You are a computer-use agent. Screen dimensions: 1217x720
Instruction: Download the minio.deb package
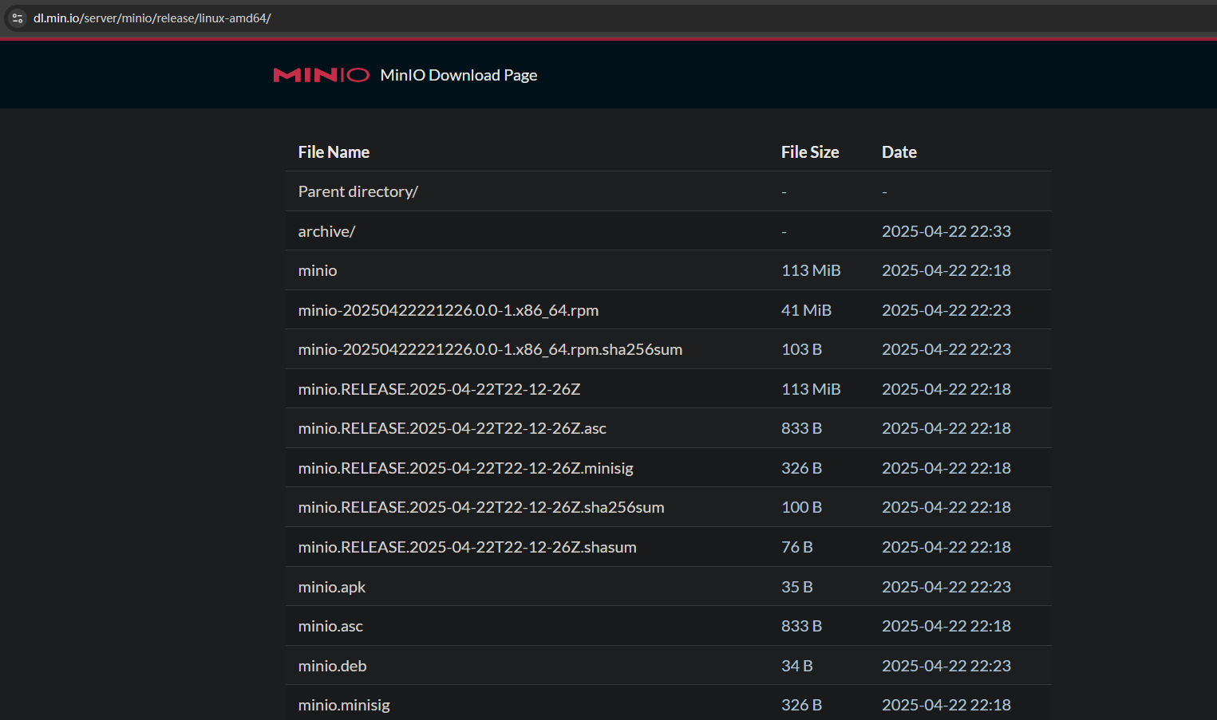pos(332,666)
